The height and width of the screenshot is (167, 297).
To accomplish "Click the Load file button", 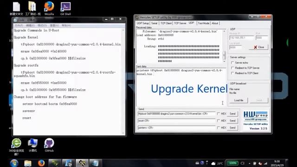I will (x=239, y=100).
